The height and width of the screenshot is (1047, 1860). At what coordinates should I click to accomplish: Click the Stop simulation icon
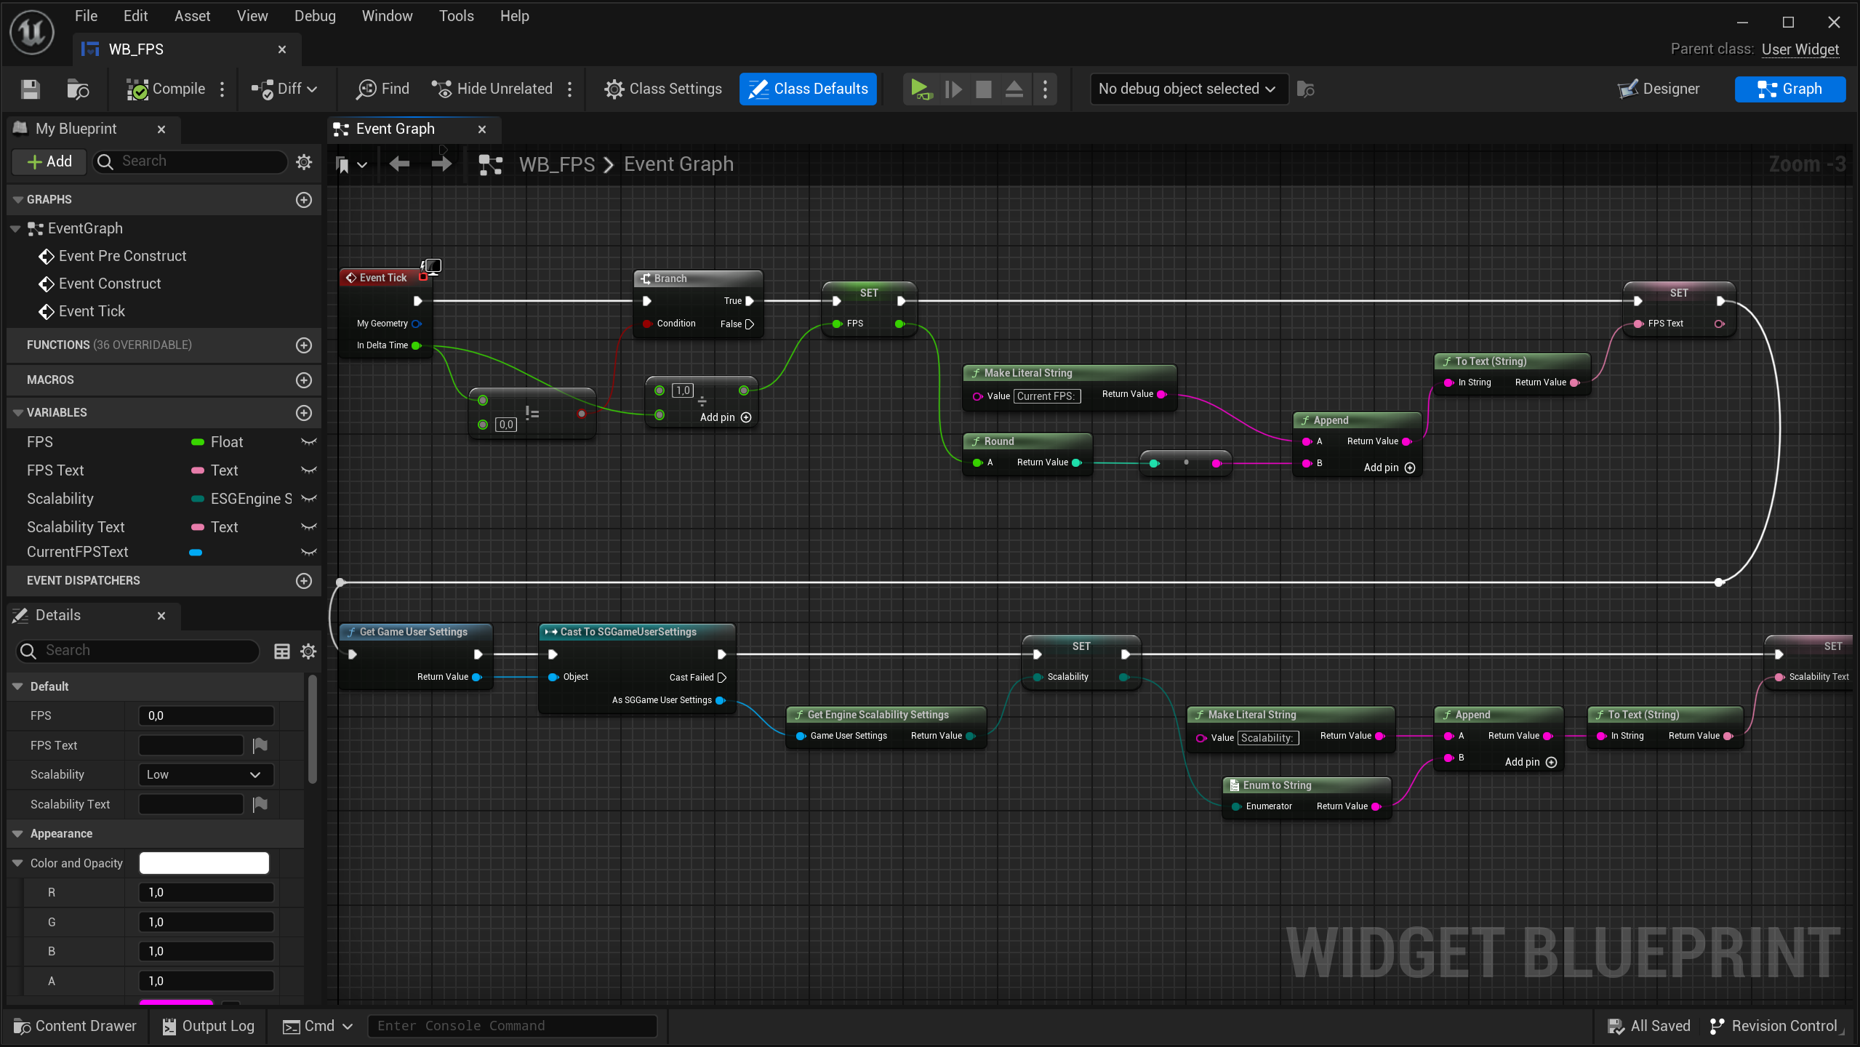[983, 89]
